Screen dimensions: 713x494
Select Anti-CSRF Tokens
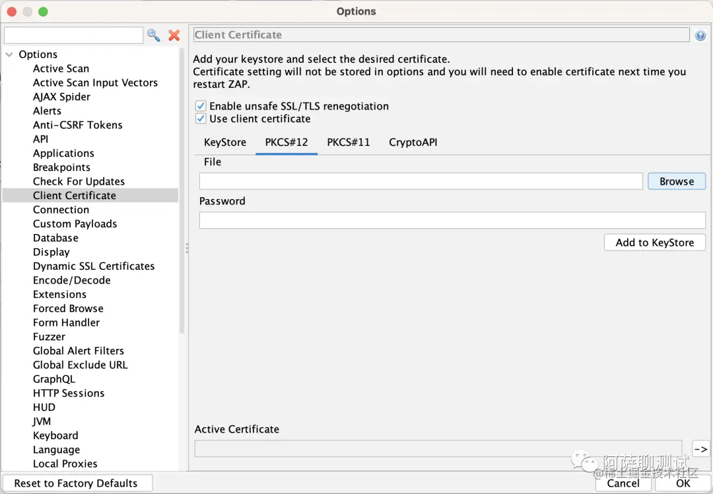[x=77, y=125]
